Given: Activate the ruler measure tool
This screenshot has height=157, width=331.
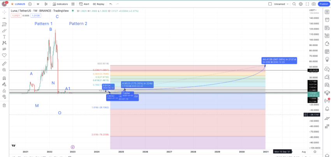Looking at the screenshot, I should point(4,64).
